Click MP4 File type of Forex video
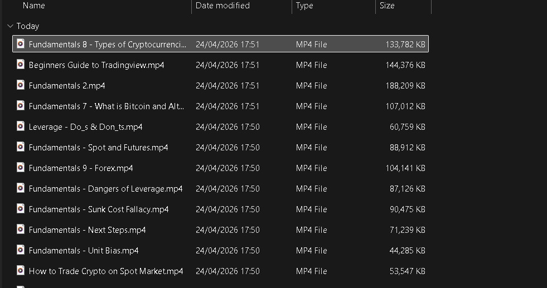Viewport: 547px width, 288px height. coord(311,168)
